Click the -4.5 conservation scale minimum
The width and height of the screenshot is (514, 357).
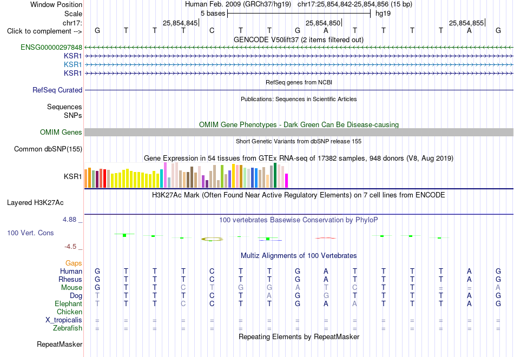click(70, 247)
